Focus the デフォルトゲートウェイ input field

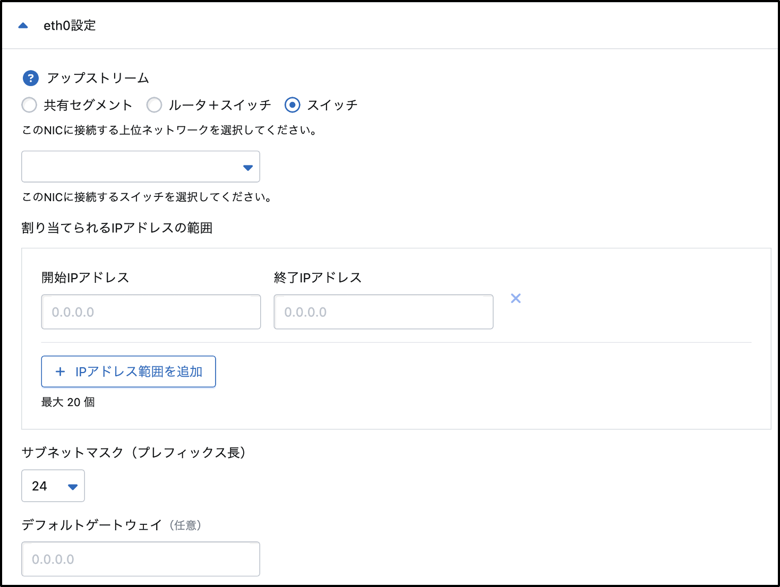[140, 559]
